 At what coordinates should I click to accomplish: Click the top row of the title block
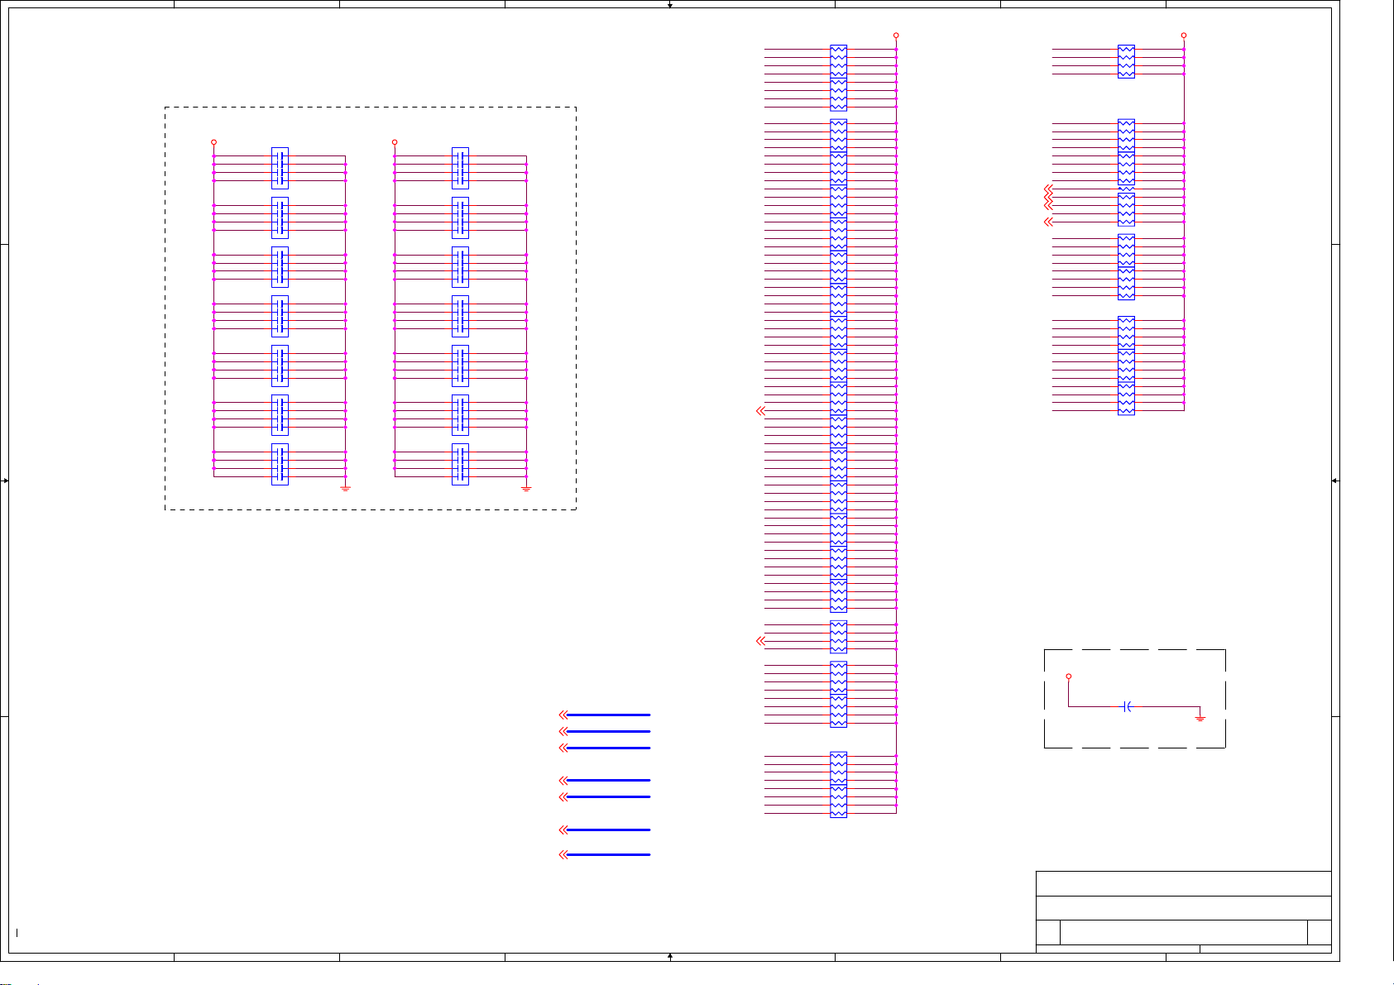point(1184,883)
